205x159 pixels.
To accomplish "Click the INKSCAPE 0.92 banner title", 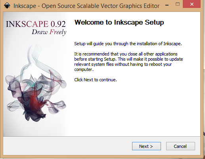I will point(36,24).
